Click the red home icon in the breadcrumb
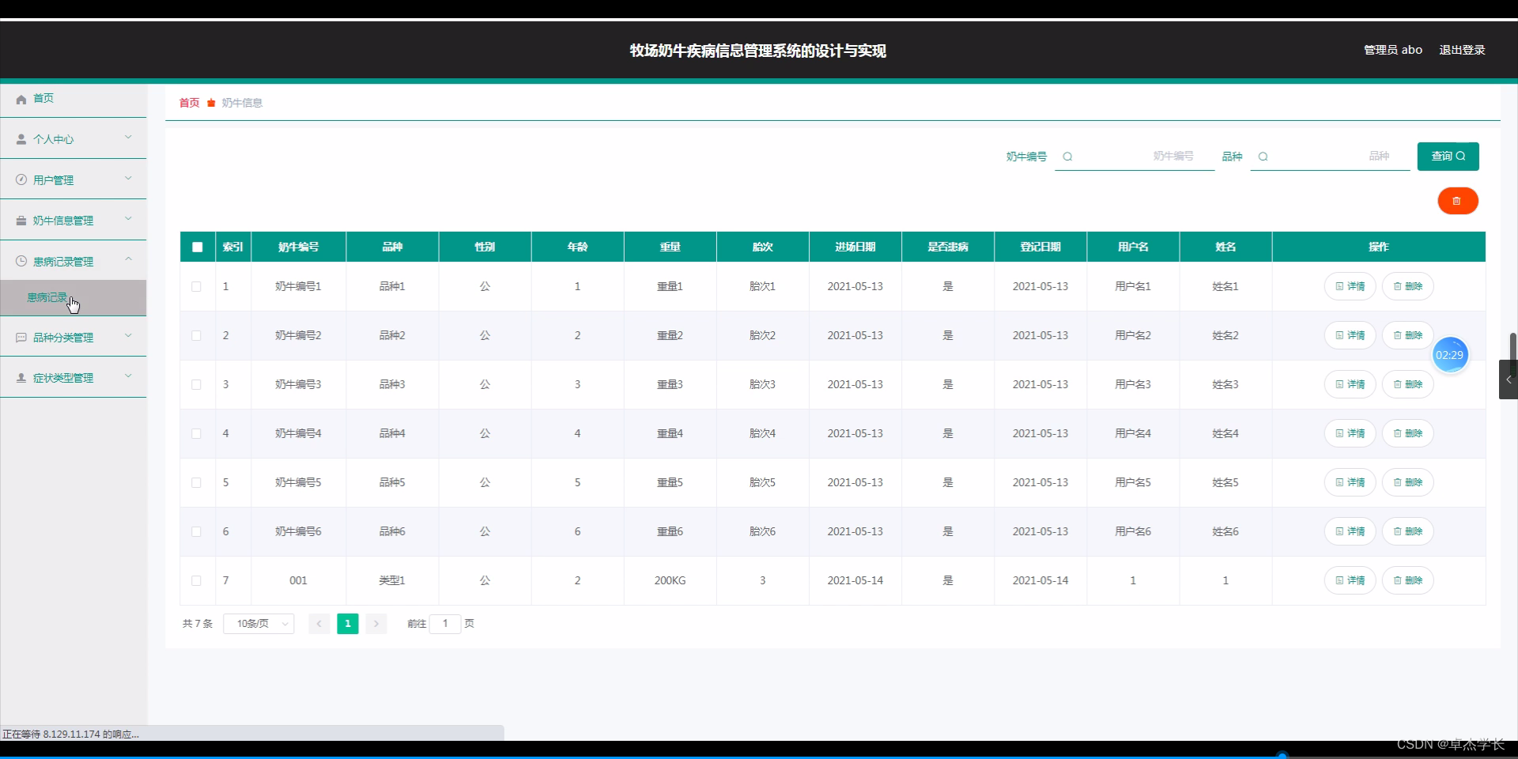Image resolution: width=1518 pixels, height=759 pixels. click(211, 103)
